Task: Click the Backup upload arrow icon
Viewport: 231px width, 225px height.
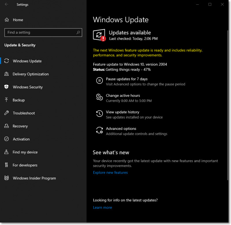Action: [x=6, y=100]
